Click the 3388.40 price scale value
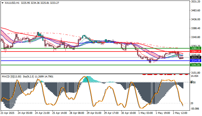 click(x=196, y=28)
